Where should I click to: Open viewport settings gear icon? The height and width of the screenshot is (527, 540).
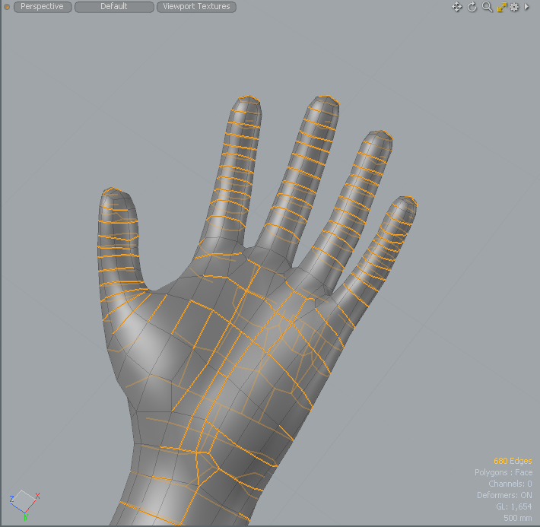click(514, 7)
